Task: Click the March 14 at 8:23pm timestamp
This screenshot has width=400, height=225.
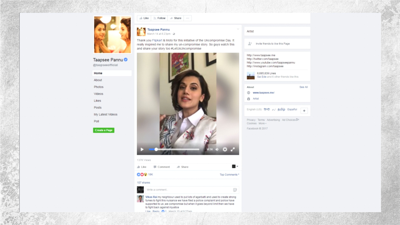Action: (159, 34)
